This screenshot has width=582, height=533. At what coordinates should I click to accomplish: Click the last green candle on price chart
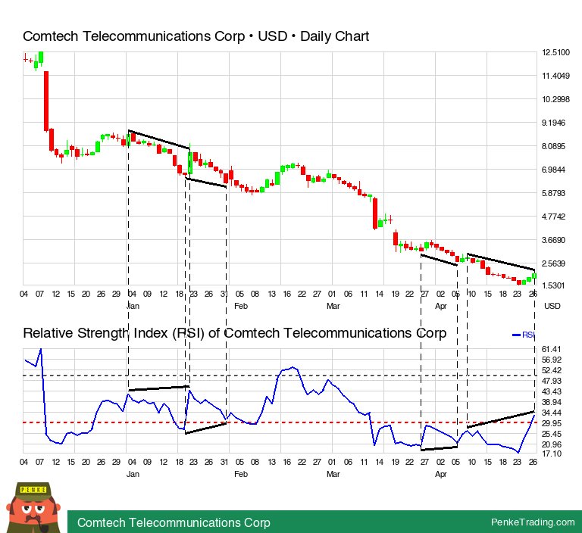point(533,276)
